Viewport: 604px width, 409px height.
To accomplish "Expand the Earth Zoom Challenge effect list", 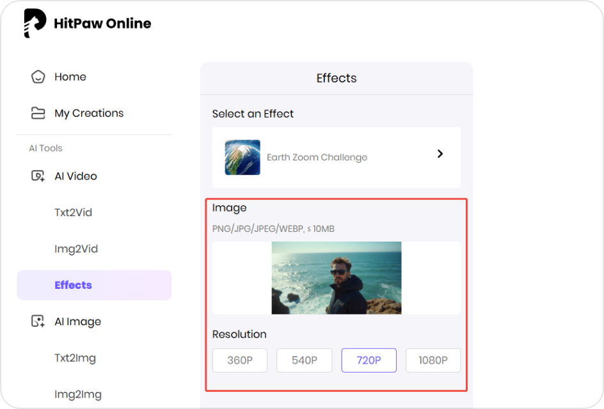I will 440,153.
